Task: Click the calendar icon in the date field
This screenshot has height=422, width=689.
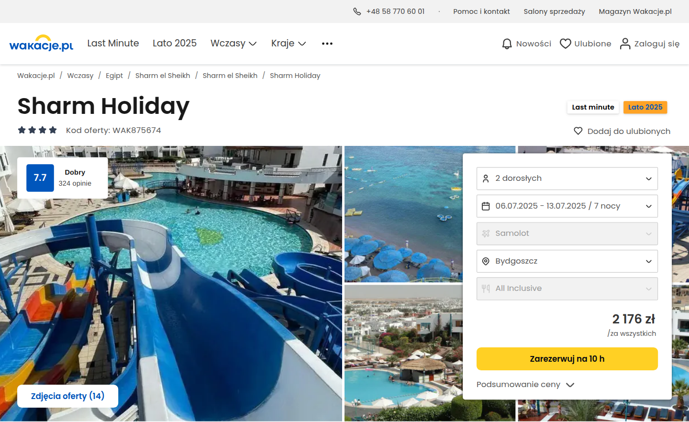Action: pyautogui.click(x=486, y=206)
